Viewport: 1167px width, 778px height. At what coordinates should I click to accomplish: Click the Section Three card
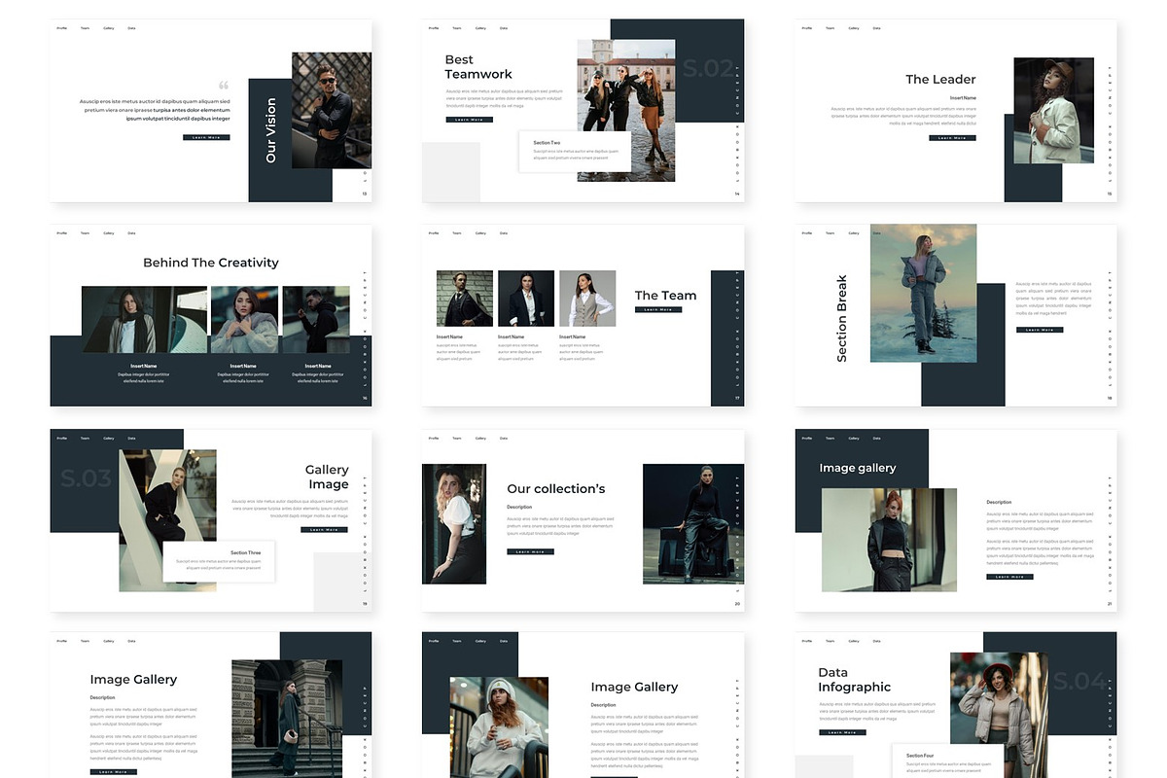tap(219, 562)
